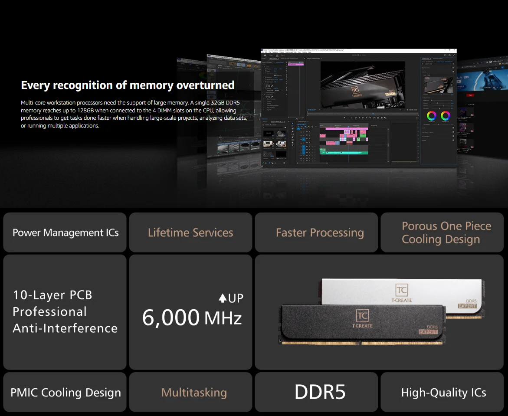Select the 10-Layer PCB Professional Anti-Interference tile
The height and width of the screenshot is (416, 508).
pyautogui.click(x=65, y=312)
